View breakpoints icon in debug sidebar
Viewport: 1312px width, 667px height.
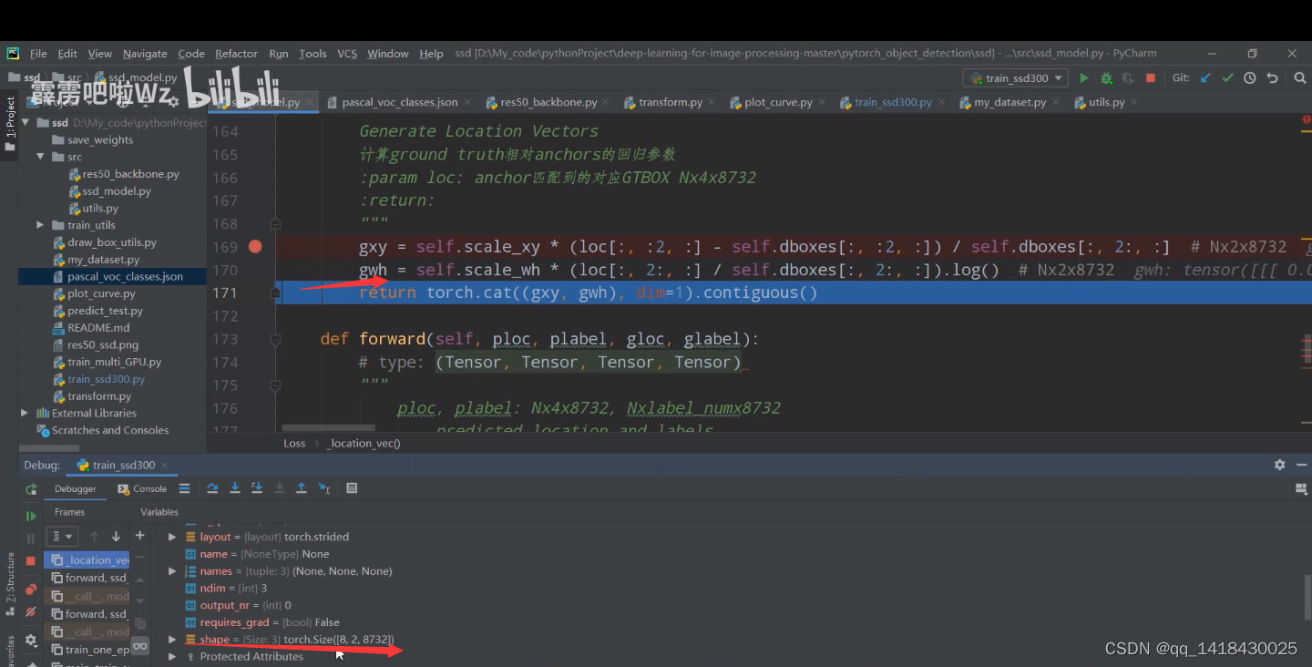[x=31, y=589]
